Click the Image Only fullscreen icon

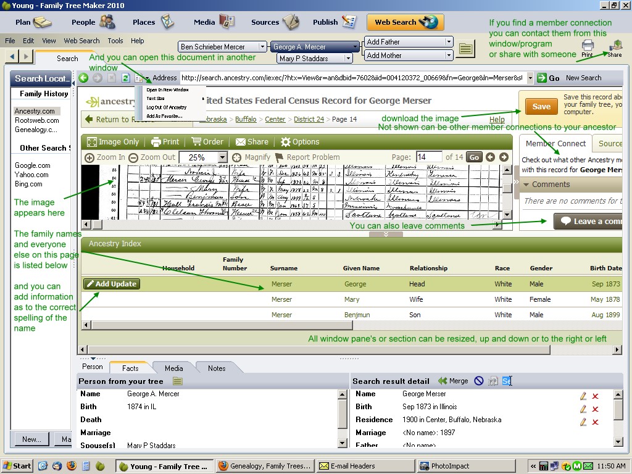(x=92, y=142)
